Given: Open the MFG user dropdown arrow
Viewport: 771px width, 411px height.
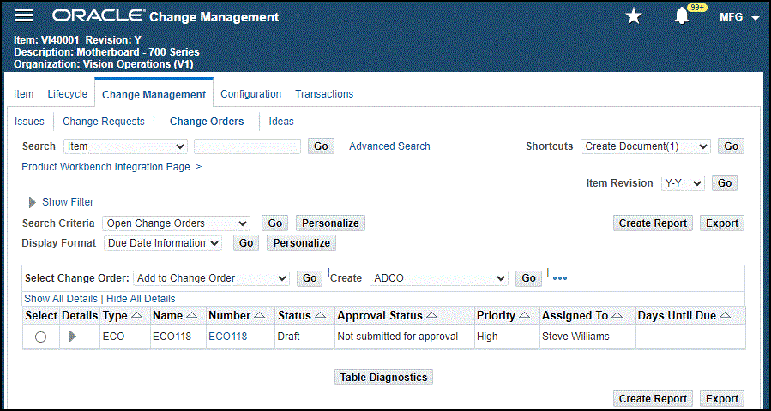Looking at the screenshot, I should tap(756, 18).
